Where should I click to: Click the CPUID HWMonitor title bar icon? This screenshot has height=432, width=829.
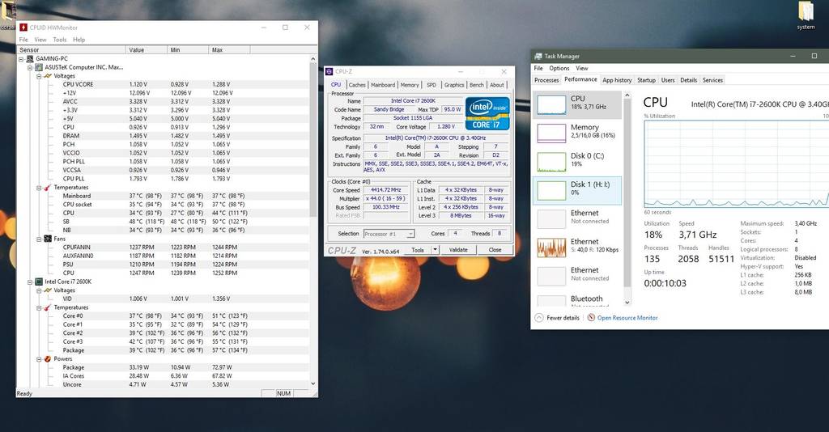pos(23,28)
